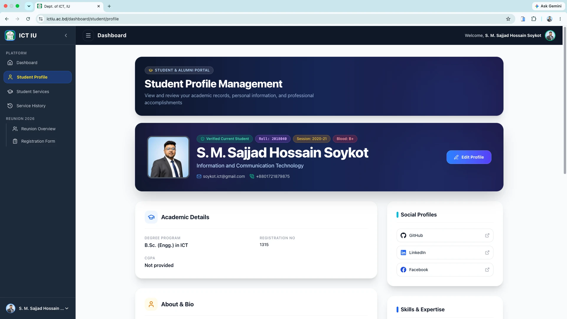Click the ICT IU logo icon
Image resolution: width=567 pixels, height=319 pixels.
(10, 35)
